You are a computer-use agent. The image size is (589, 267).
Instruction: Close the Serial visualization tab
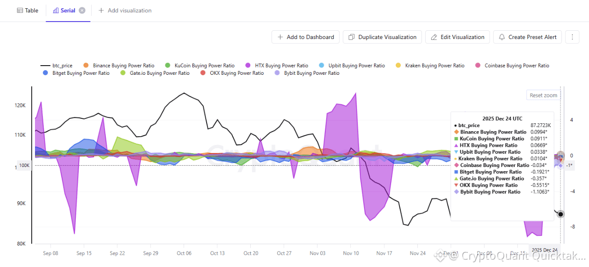[82, 11]
